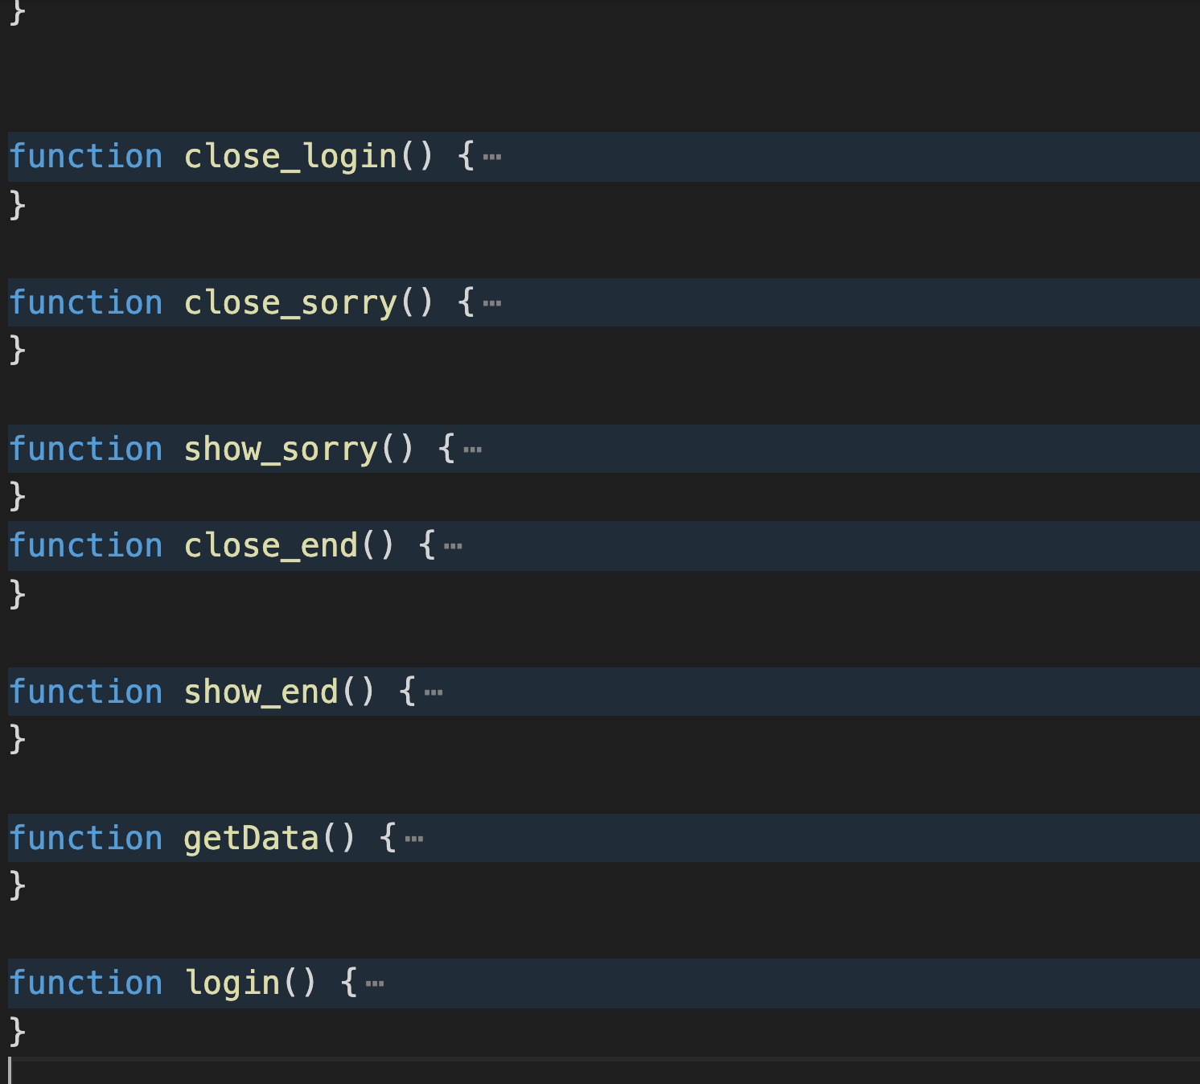Click opening brace of show_end() line
Image resolution: width=1200 pixels, height=1084 pixels.
[x=408, y=692]
